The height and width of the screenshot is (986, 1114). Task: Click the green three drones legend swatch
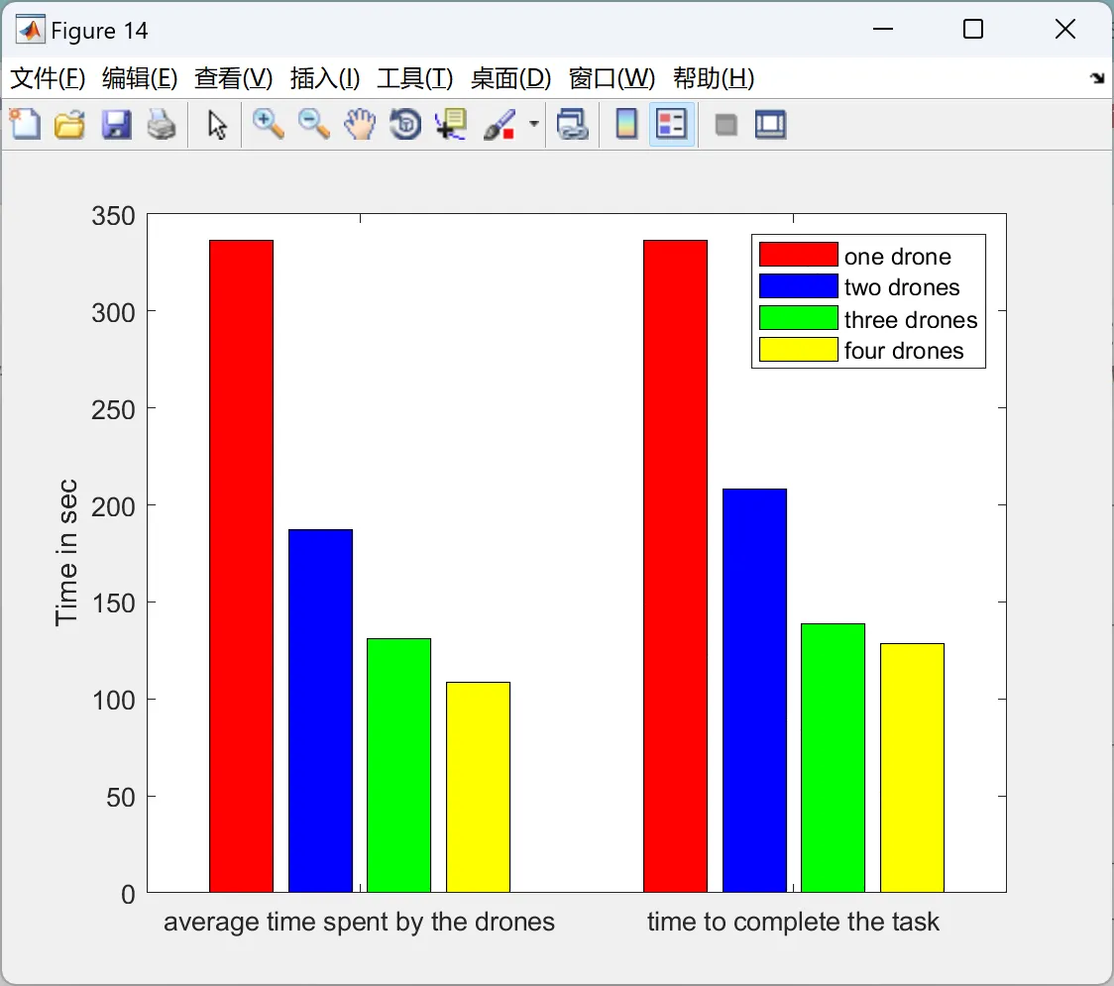[x=799, y=317]
